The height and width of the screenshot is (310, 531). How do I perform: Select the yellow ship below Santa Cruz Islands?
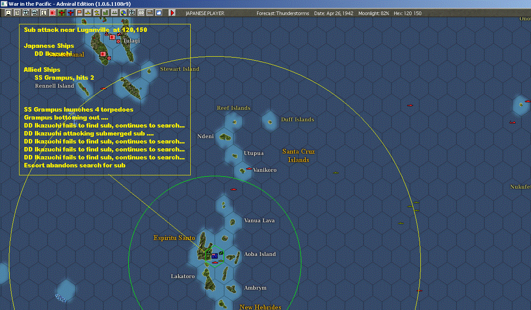(x=336, y=172)
